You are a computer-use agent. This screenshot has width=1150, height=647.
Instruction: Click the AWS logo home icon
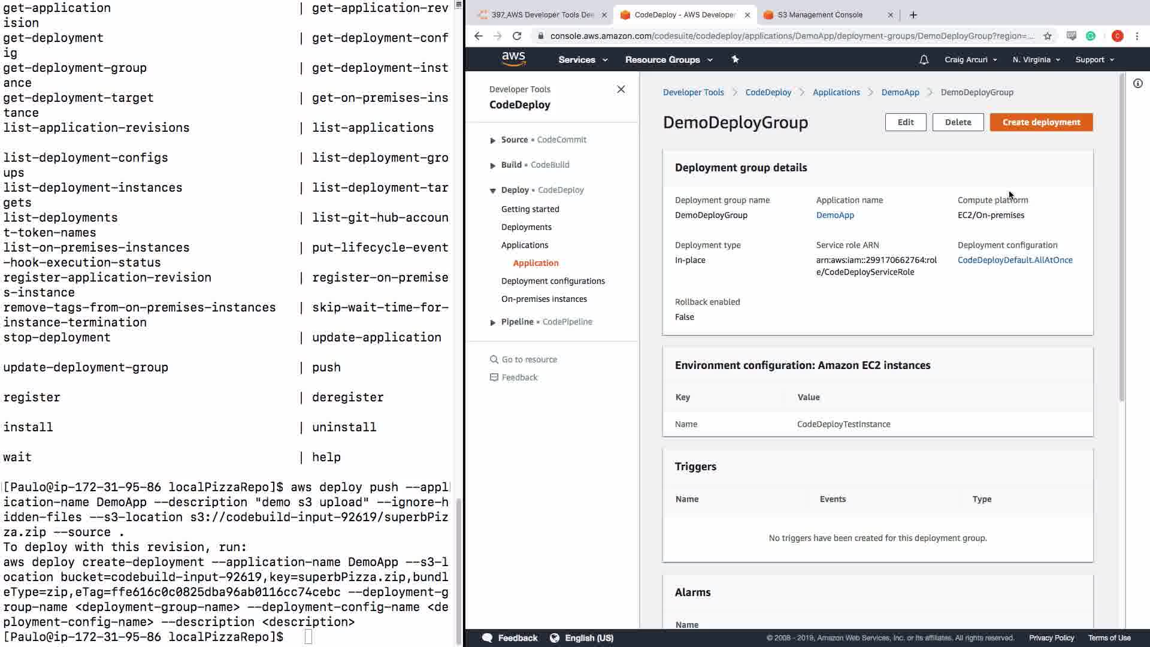[x=513, y=59]
